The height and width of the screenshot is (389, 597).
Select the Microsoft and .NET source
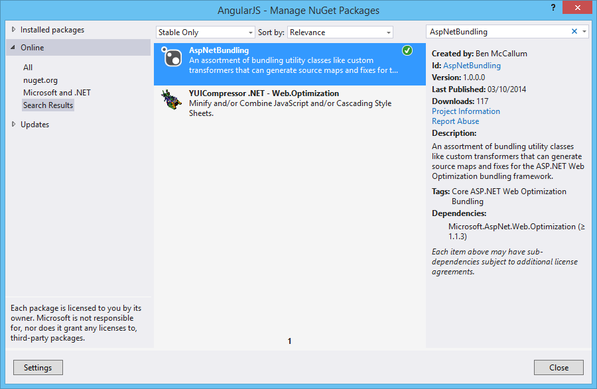57,93
